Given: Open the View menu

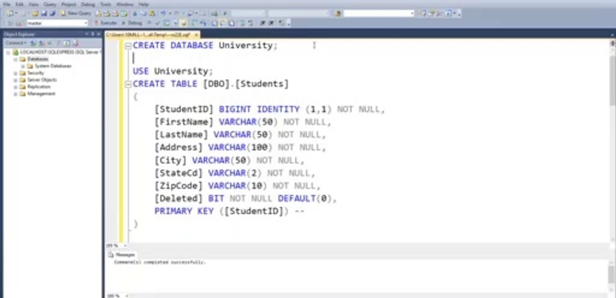Looking at the screenshot, I should pyautogui.click(x=34, y=4).
